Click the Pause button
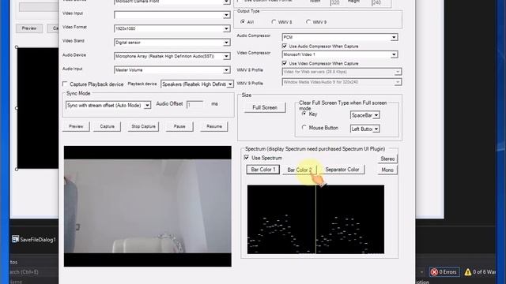The width and height of the screenshot is (506, 284). click(179, 126)
